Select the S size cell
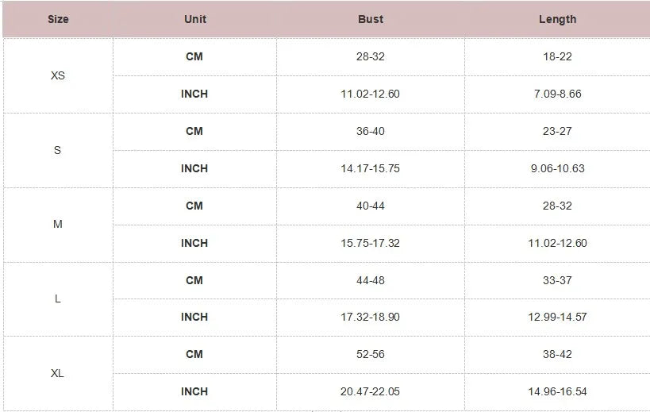Viewport: 650px width, 412px height. pyautogui.click(x=58, y=150)
